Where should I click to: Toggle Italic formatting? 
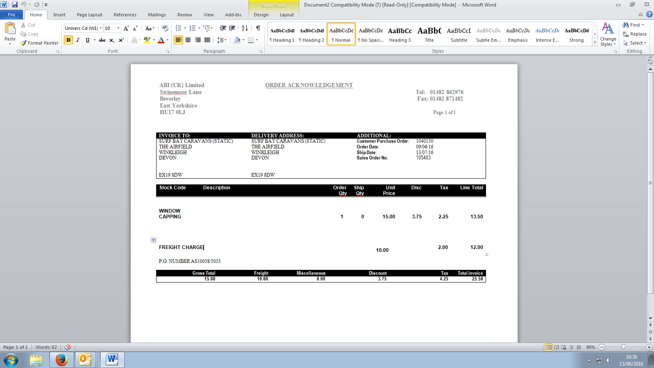(78, 40)
